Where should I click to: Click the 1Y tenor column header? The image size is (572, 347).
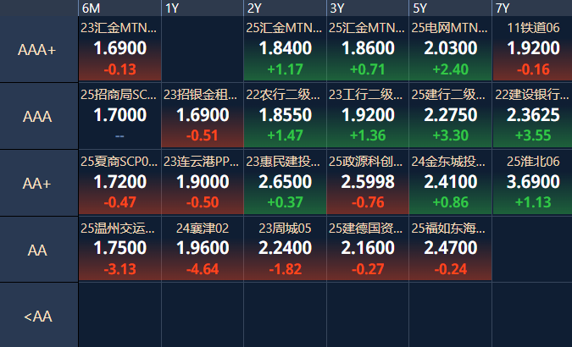point(202,8)
